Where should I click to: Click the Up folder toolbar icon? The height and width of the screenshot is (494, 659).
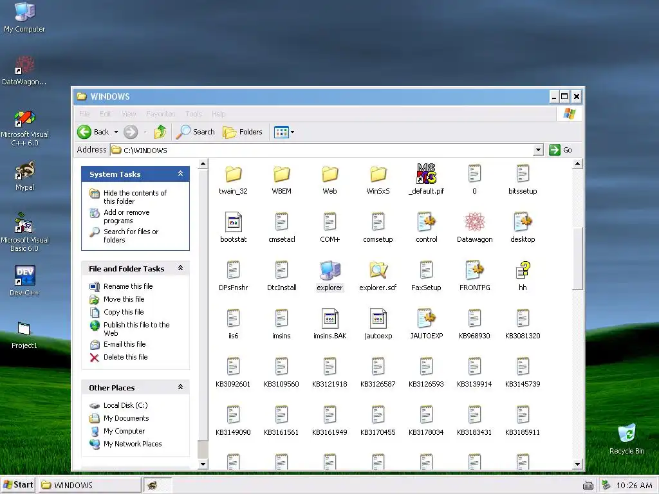coord(160,132)
